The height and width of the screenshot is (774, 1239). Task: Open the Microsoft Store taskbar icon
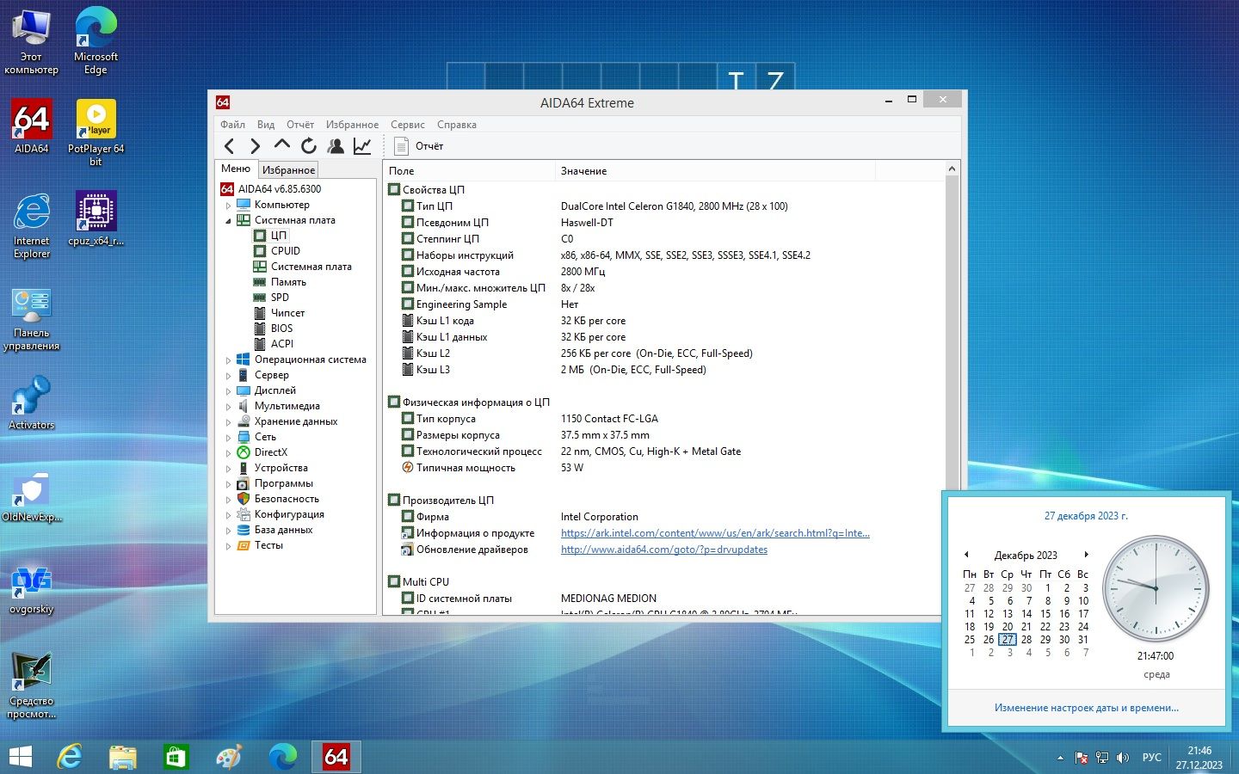pos(176,757)
